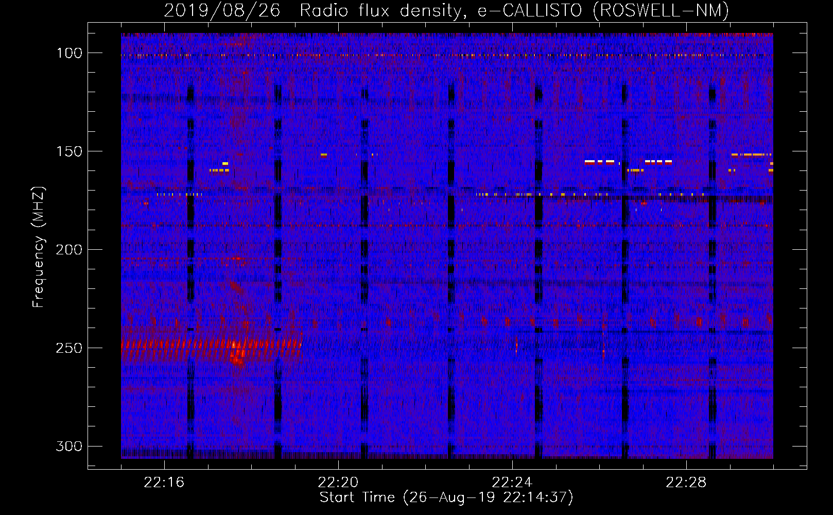Click the 'Start Time (26-Aug-19 22:14:37)' label
Viewport: 833px width, 515px height.
point(446,497)
